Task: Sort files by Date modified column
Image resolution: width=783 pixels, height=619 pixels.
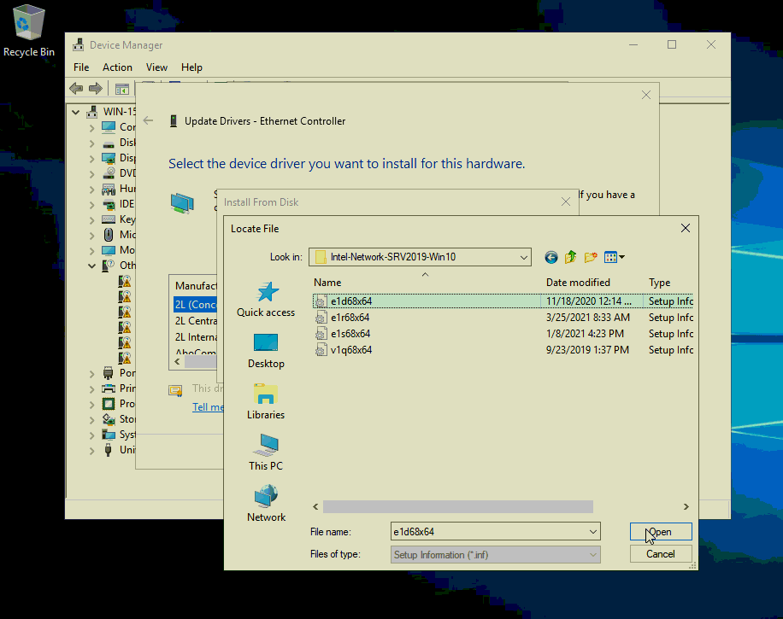Action: coord(578,283)
